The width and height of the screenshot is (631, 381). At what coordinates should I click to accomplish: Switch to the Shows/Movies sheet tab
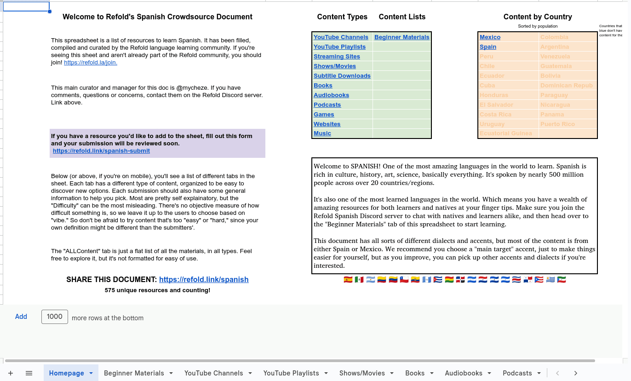[x=363, y=373]
